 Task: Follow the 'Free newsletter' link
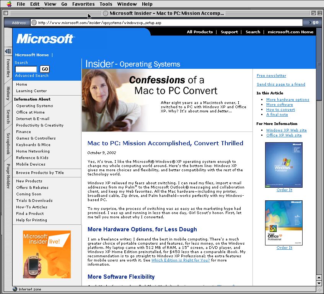[271, 76]
